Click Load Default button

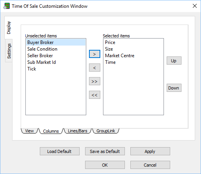pos(60,151)
